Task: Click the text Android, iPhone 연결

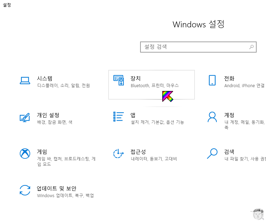Action: coord(244,85)
